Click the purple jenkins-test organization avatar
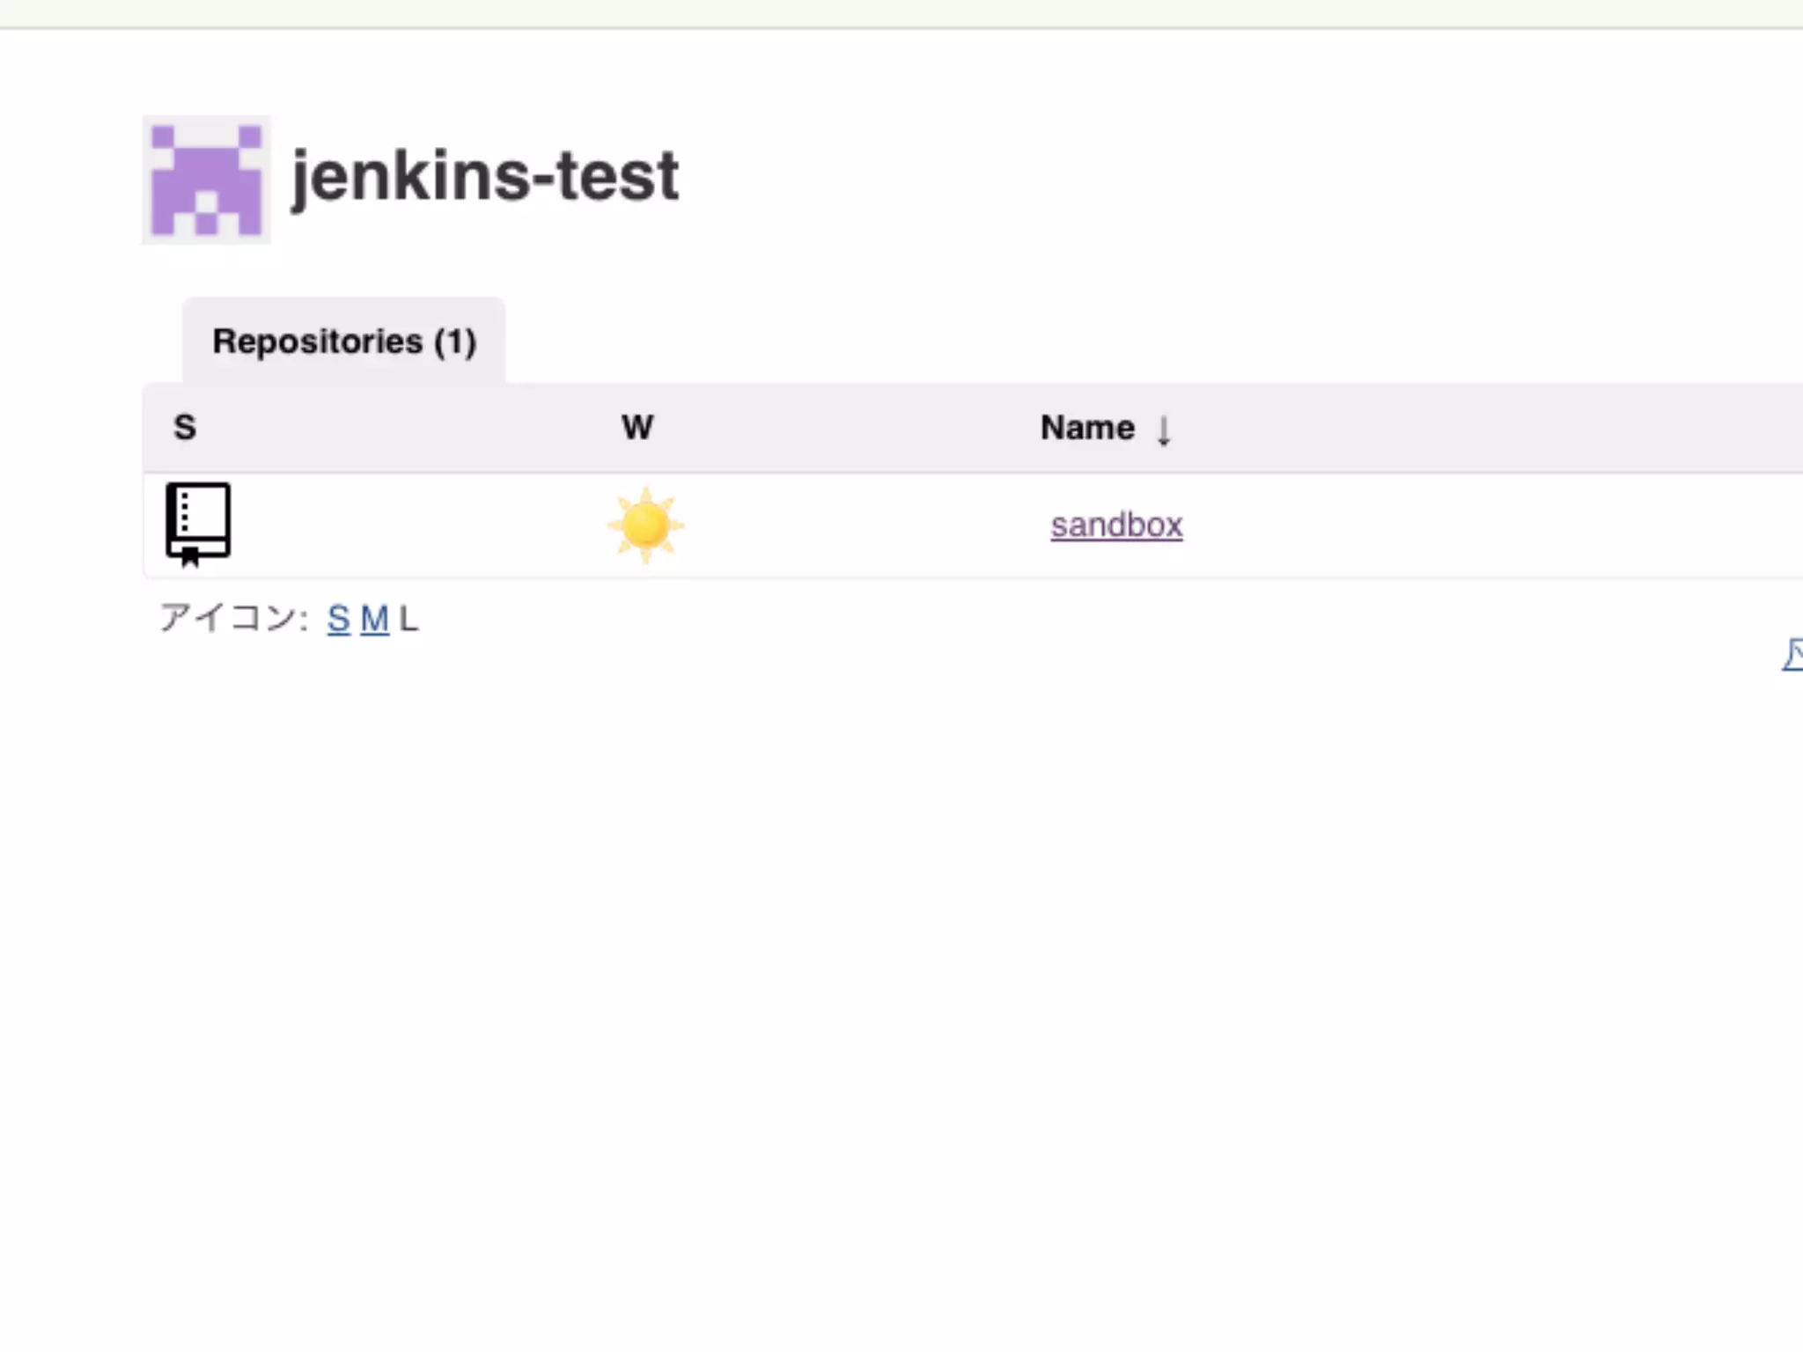This screenshot has width=1803, height=1352. click(206, 180)
